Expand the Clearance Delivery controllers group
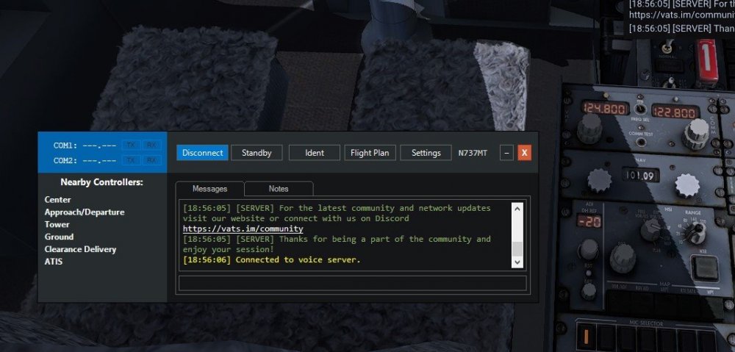735x352 pixels. pos(80,249)
